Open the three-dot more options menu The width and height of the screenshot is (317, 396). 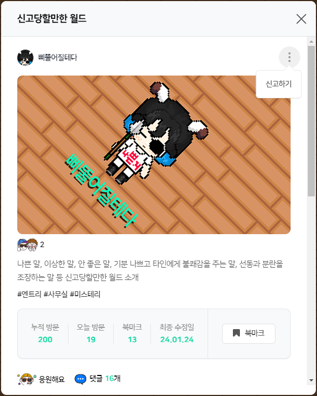click(x=290, y=57)
